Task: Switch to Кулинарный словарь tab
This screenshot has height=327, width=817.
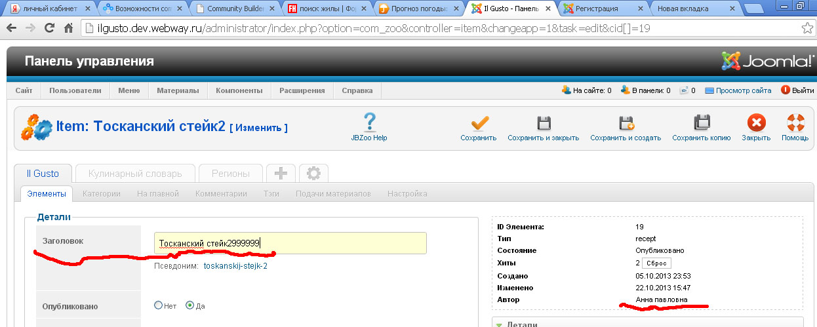Action: coord(135,174)
